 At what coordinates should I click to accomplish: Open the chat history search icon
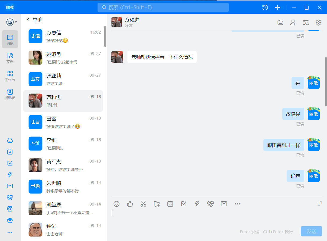pyautogui.click(x=306, y=23)
